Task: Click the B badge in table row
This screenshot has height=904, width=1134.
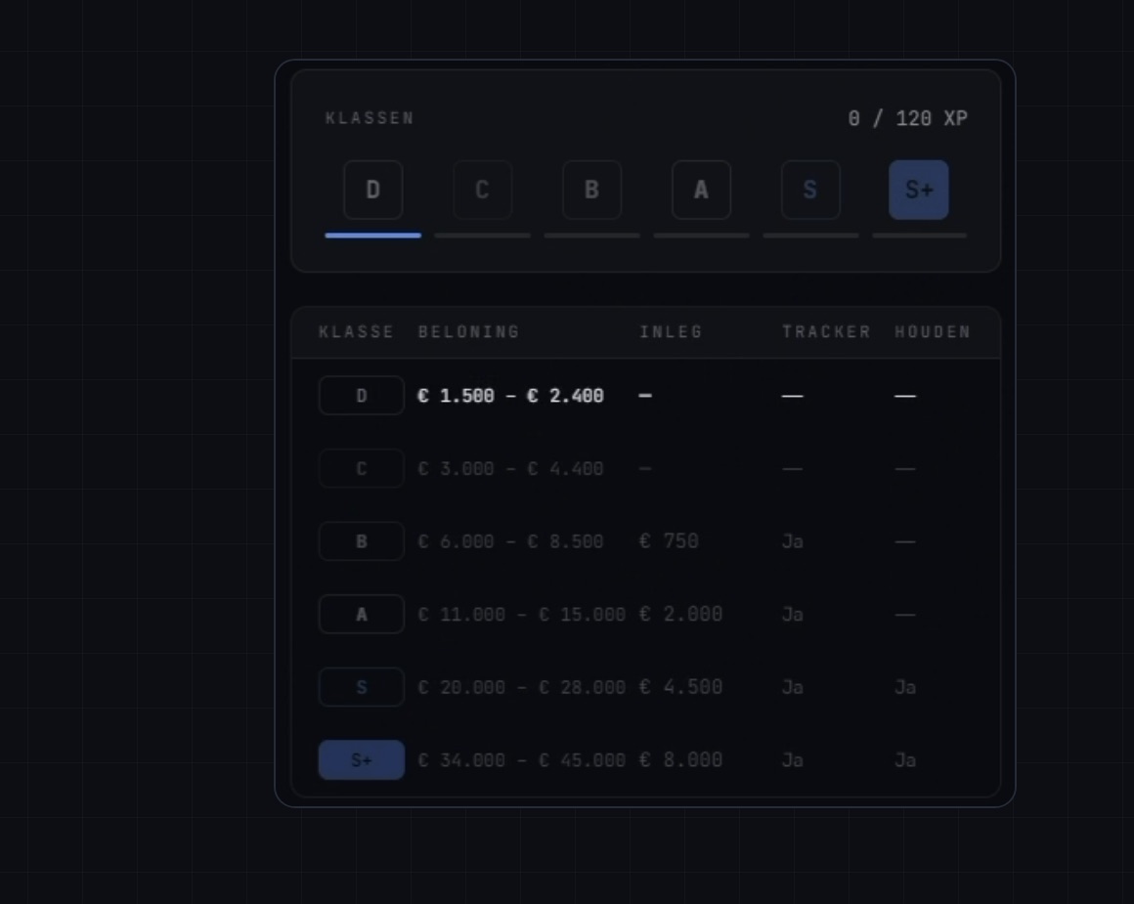Action: pyautogui.click(x=362, y=541)
